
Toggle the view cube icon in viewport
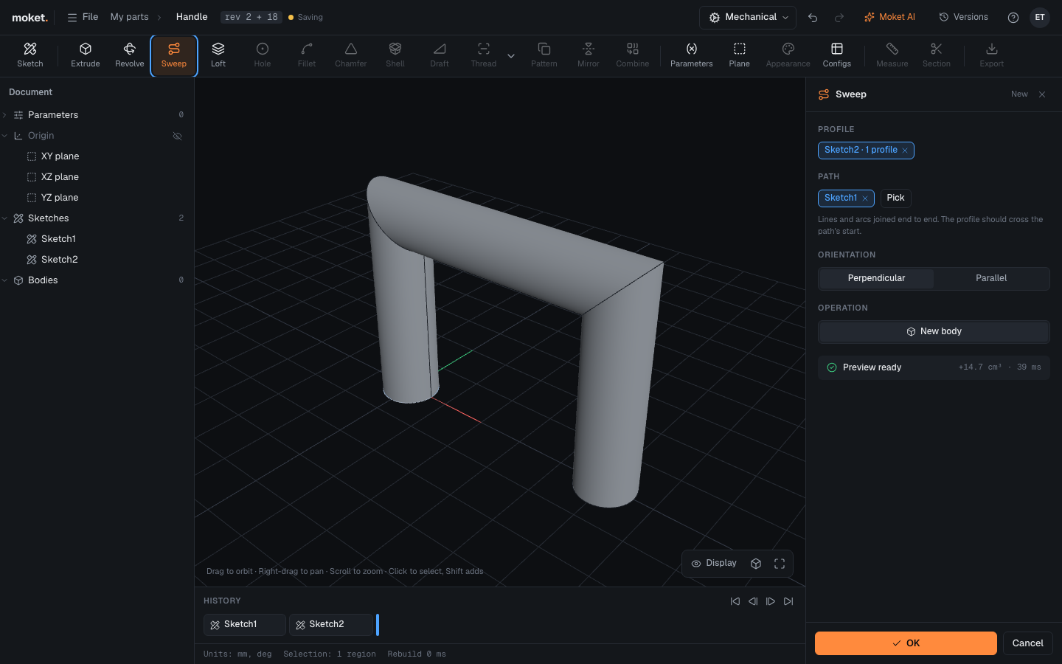point(756,564)
